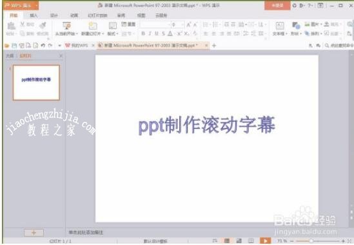The image size is (354, 245).
Task: Expand the WPS application menu arrow
Action: pos(36,5)
